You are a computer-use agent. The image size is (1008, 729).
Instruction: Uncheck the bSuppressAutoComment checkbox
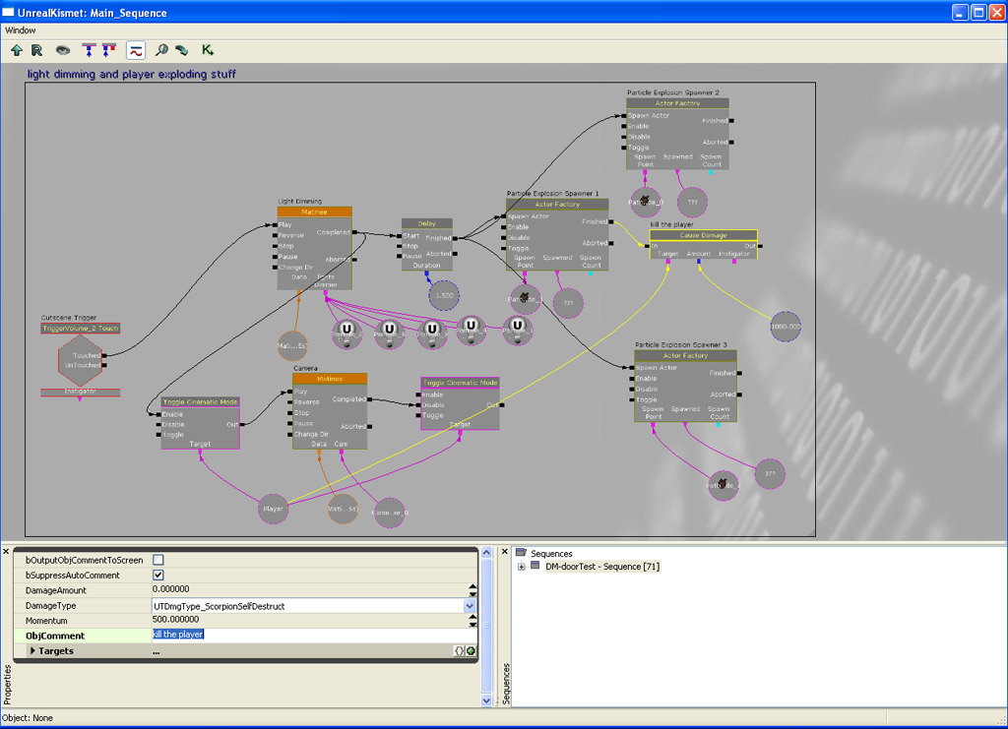pos(158,575)
